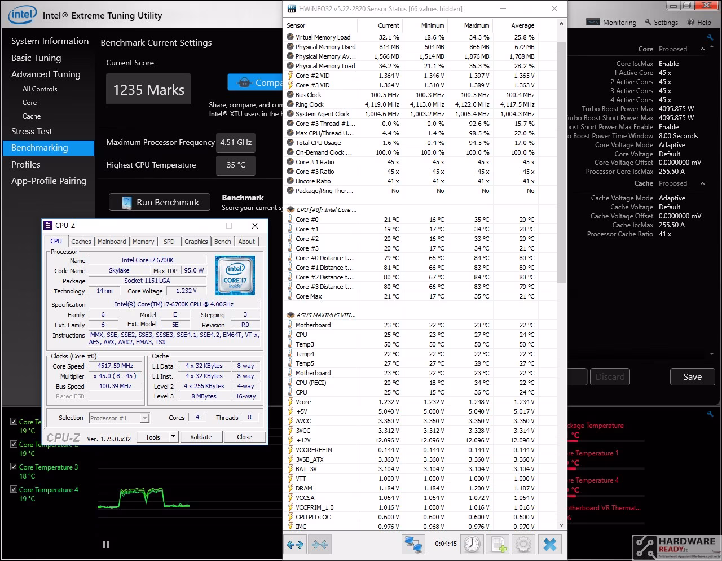Click the HWiNFO vertical scrollbar

coord(561,274)
